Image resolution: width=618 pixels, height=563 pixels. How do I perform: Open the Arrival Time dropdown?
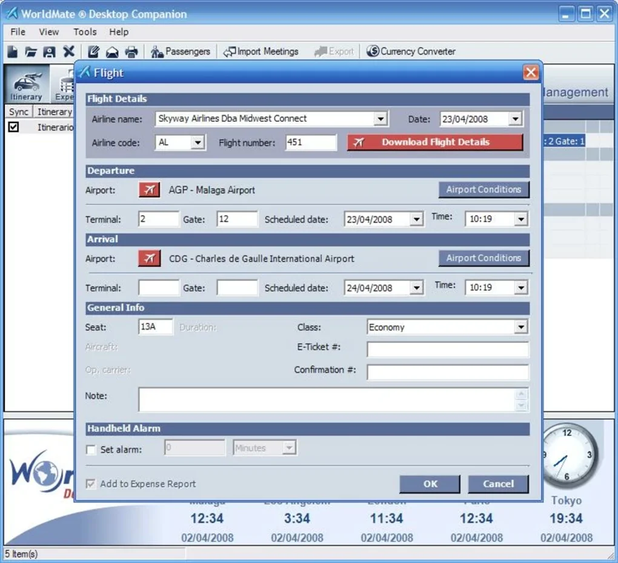tap(520, 287)
